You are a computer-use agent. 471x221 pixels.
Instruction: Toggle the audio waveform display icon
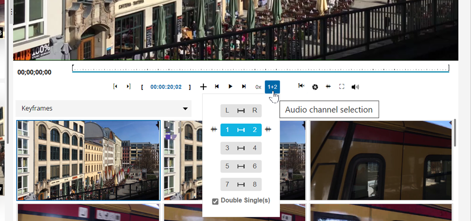[328, 87]
